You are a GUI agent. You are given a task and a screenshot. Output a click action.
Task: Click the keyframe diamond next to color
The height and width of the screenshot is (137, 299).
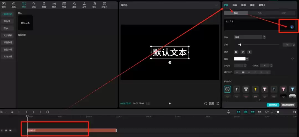point(293,59)
